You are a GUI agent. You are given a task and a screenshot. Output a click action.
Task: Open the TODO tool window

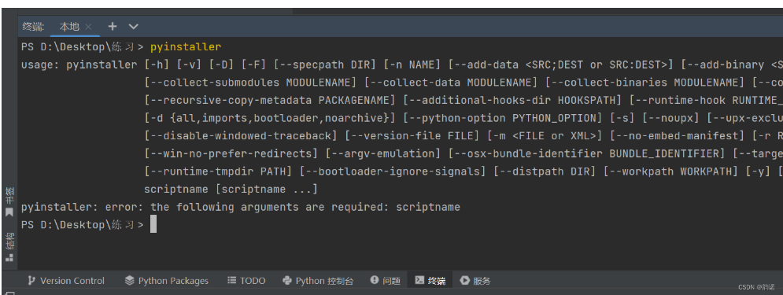[246, 281]
